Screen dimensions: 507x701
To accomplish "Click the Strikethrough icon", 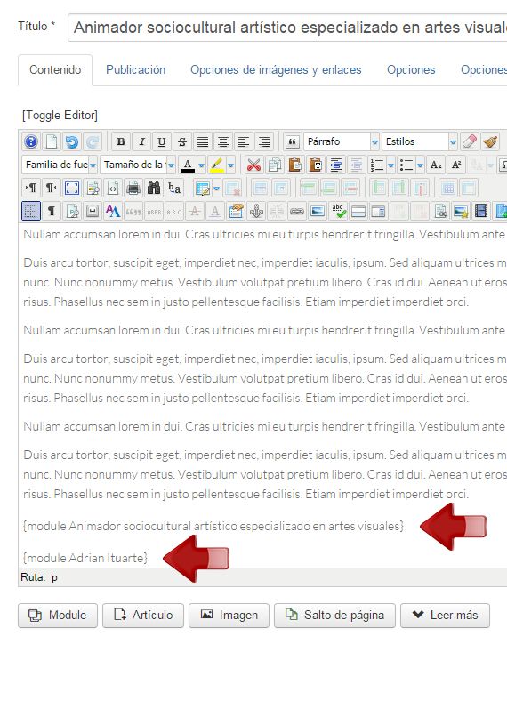I will click(182, 142).
